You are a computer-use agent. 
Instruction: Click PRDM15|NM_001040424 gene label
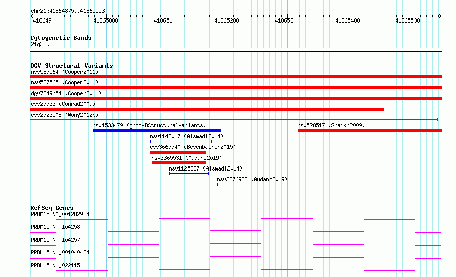click(60, 252)
